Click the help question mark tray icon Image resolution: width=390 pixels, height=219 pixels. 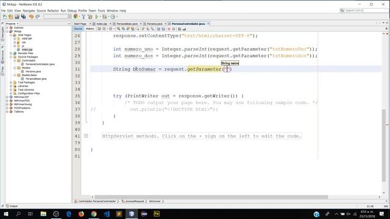316,214
